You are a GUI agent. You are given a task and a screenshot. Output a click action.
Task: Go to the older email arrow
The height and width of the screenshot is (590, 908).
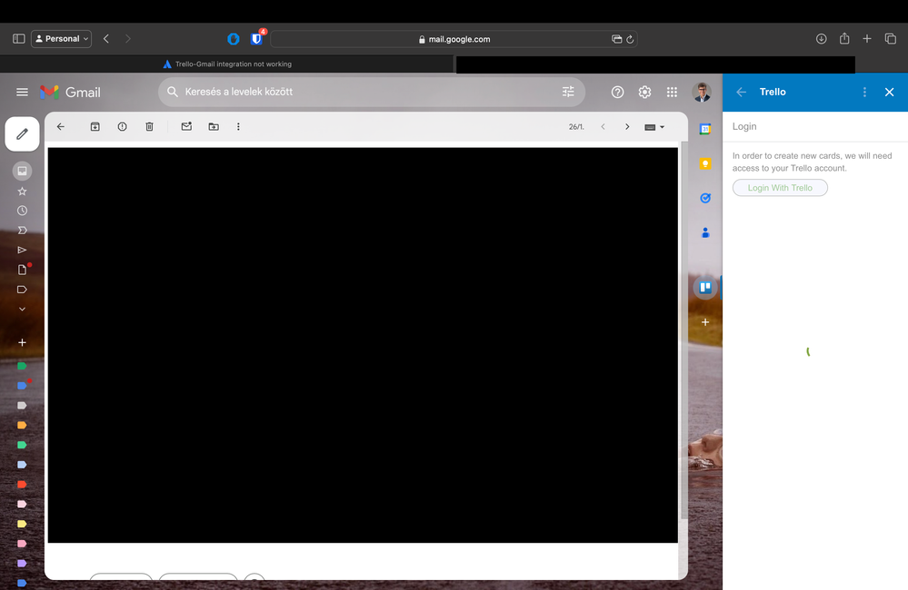click(x=627, y=127)
